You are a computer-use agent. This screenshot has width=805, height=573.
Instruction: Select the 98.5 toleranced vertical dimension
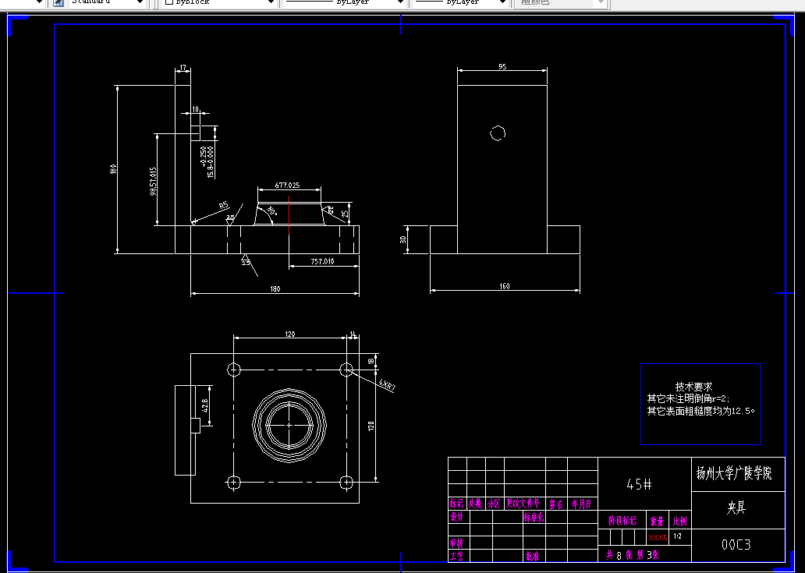pos(152,181)
